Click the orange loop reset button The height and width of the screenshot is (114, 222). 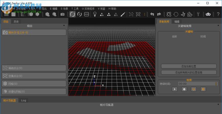tap(194, 89)
